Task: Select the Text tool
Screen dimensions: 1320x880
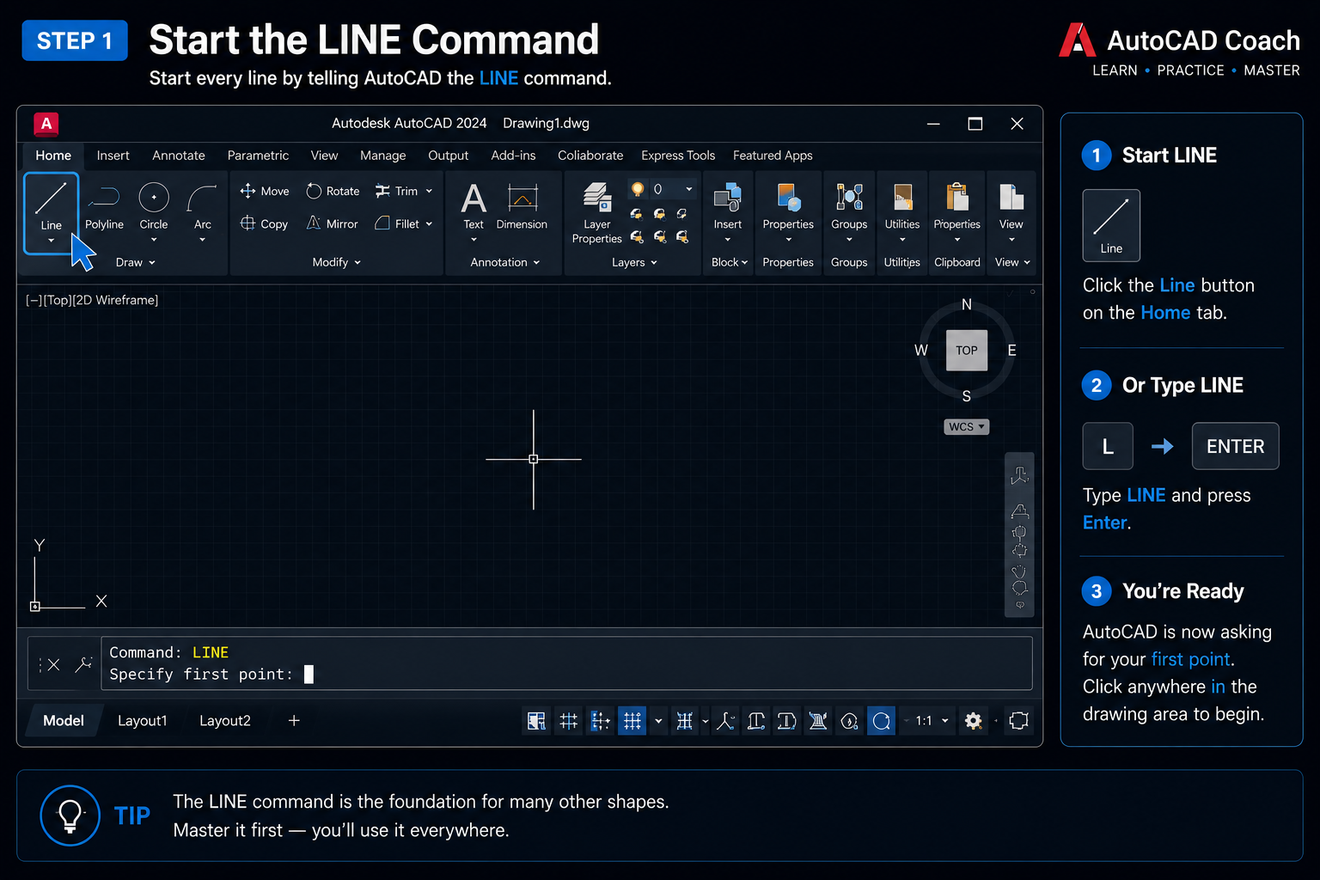Action: (474, 206)
